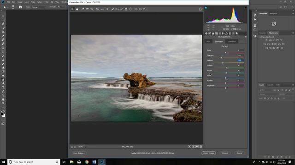
Task: Open the Tone Curve panel icon
Action: (x=210, y=33)
